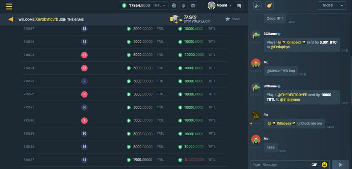Click the wallet icon in top bar
The width and height of the screenshot is (352, 169).
(174, 6)
